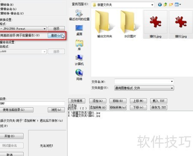
Task: Open 库 in the places bar
Action: pos(79,45)
